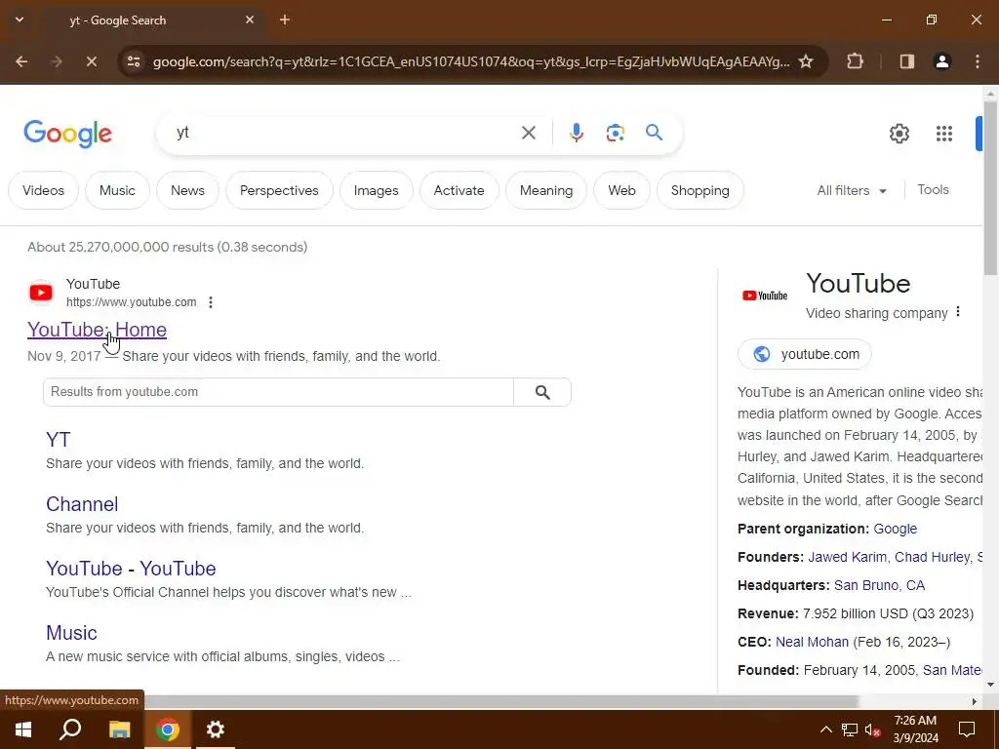Screen dimensions: 999x749
Task: Click the YouTube logo in knowledge panel
Action: point(765,296)
